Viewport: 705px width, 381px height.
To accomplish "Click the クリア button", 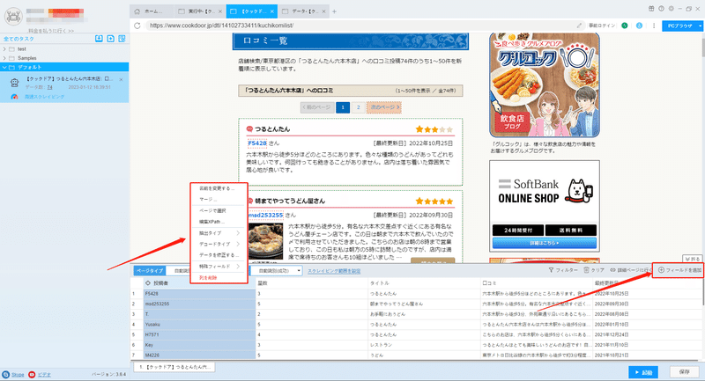I will point(594,270).
